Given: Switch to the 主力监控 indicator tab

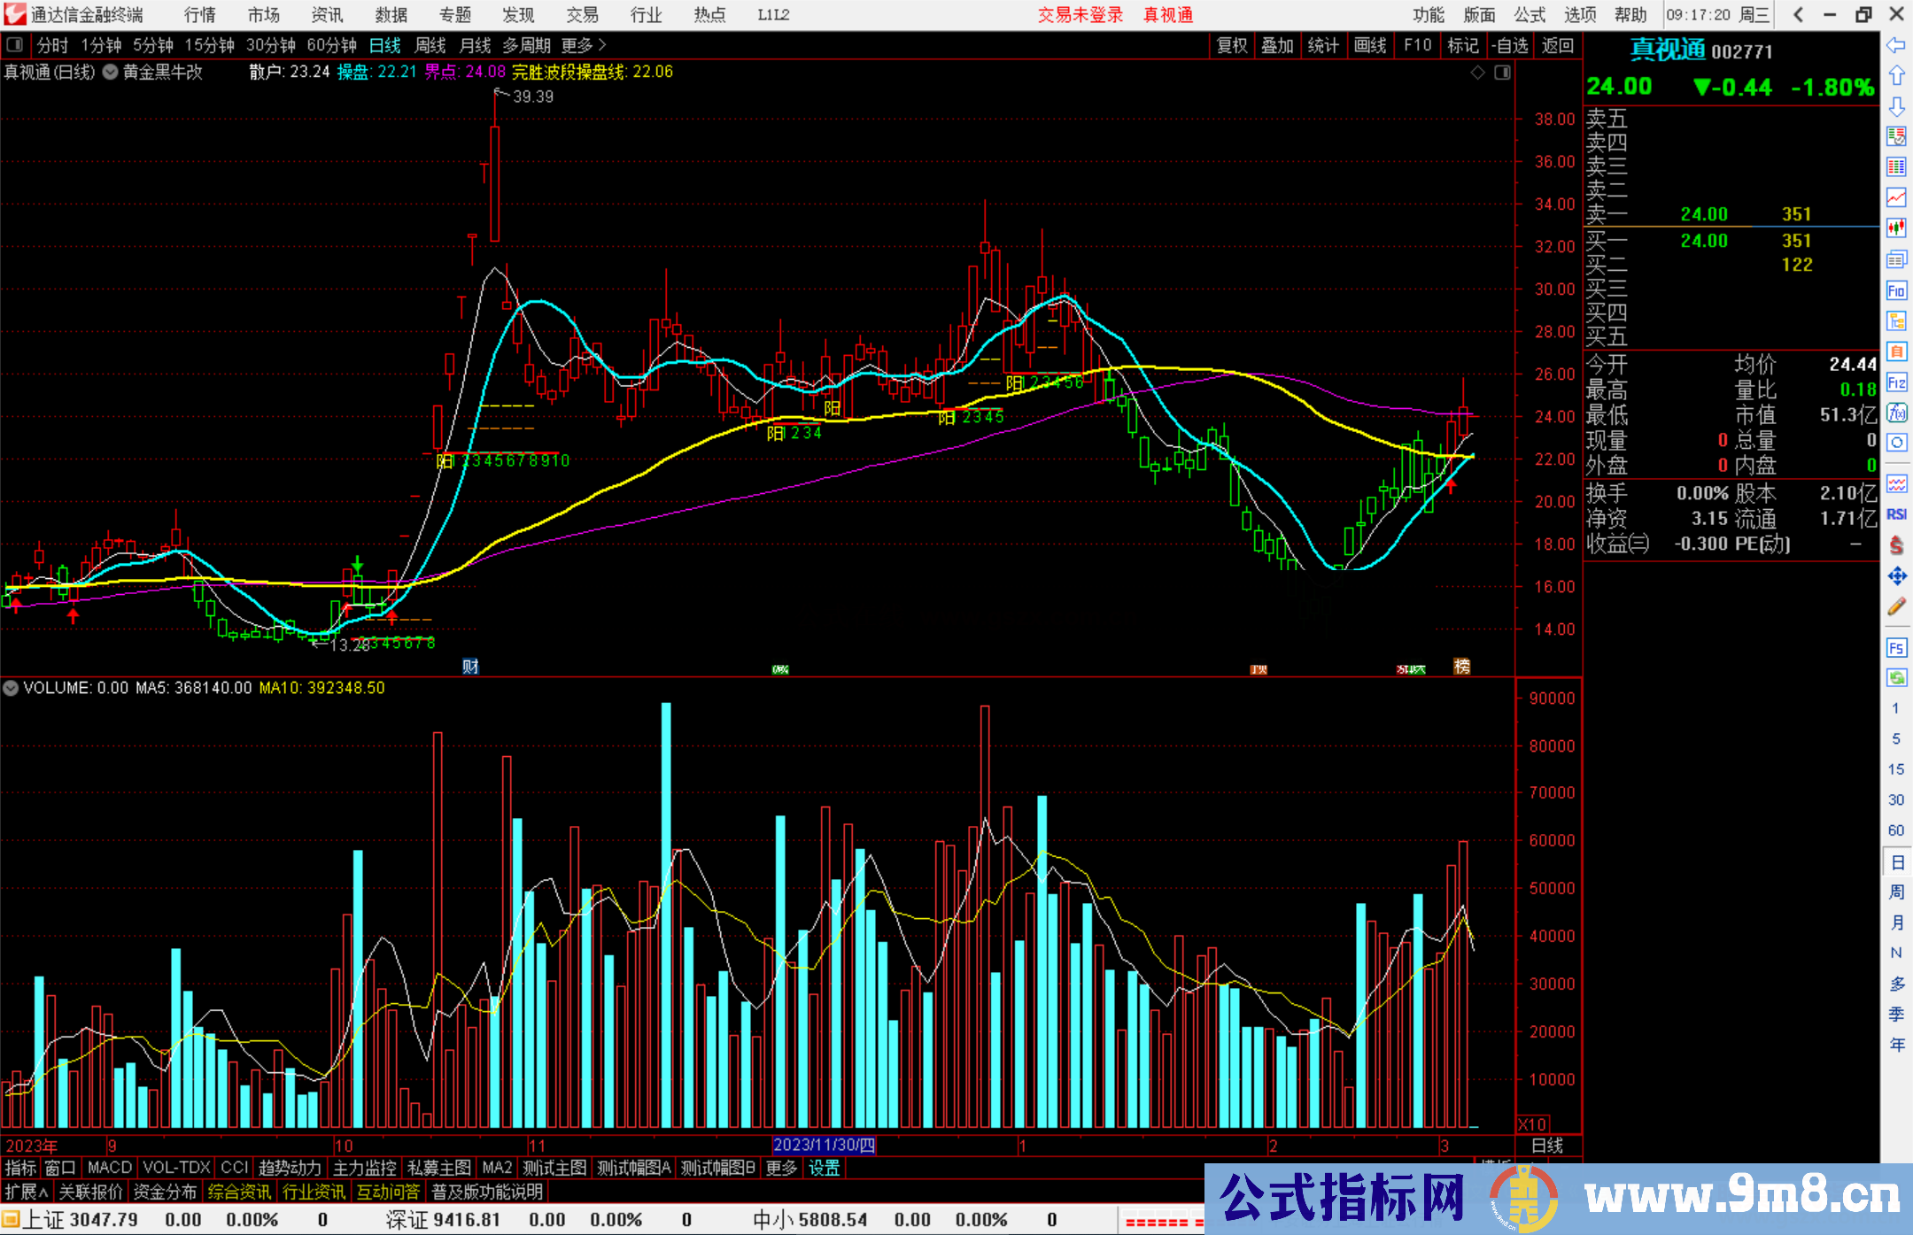Looking at the screenshot, I should click(365, 1168).
